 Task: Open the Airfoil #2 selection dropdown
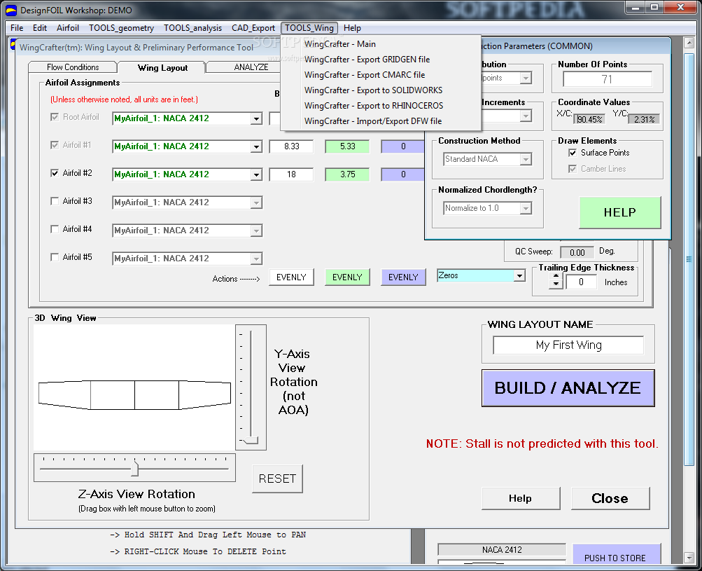(x=256, y=174)
